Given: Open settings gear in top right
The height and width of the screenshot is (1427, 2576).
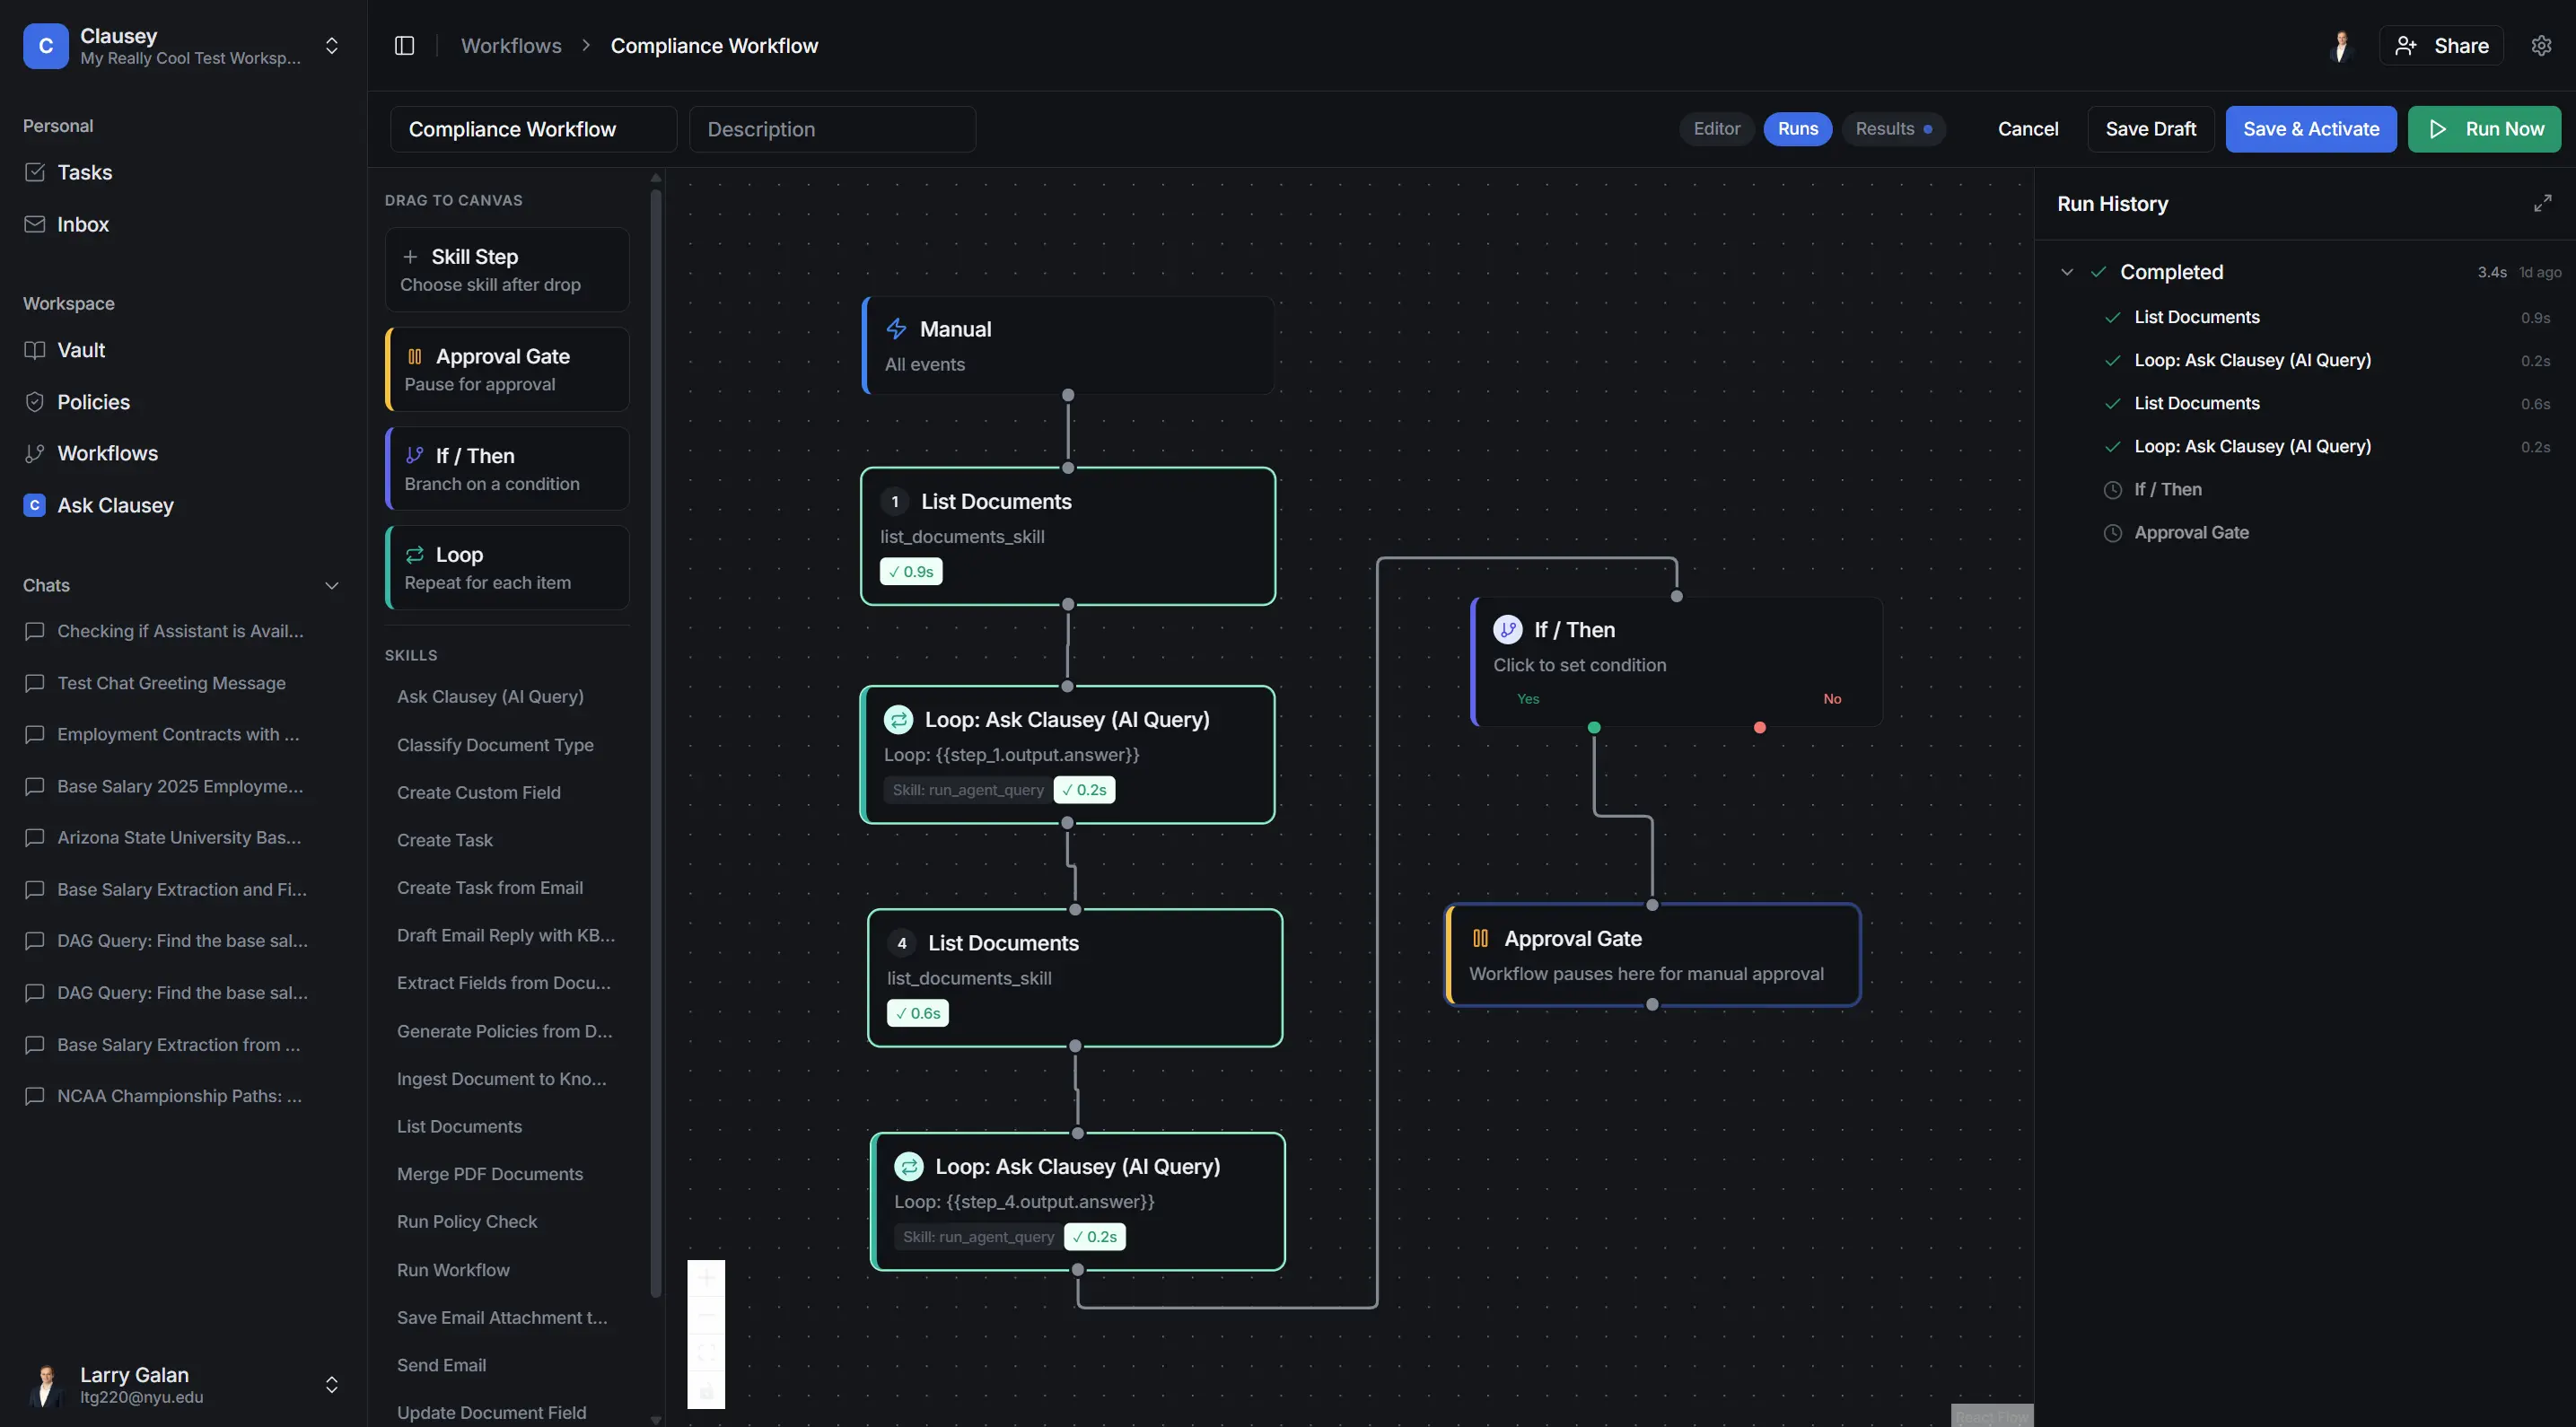Looking at the screenshot, I should point(2541,46).
